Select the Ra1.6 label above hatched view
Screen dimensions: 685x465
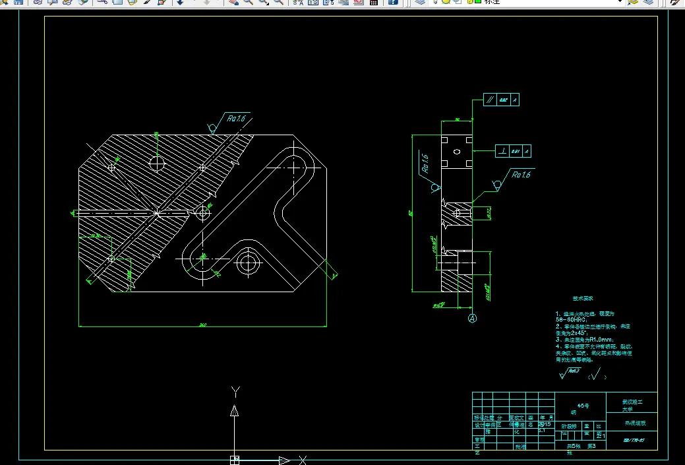coord(236,119)
